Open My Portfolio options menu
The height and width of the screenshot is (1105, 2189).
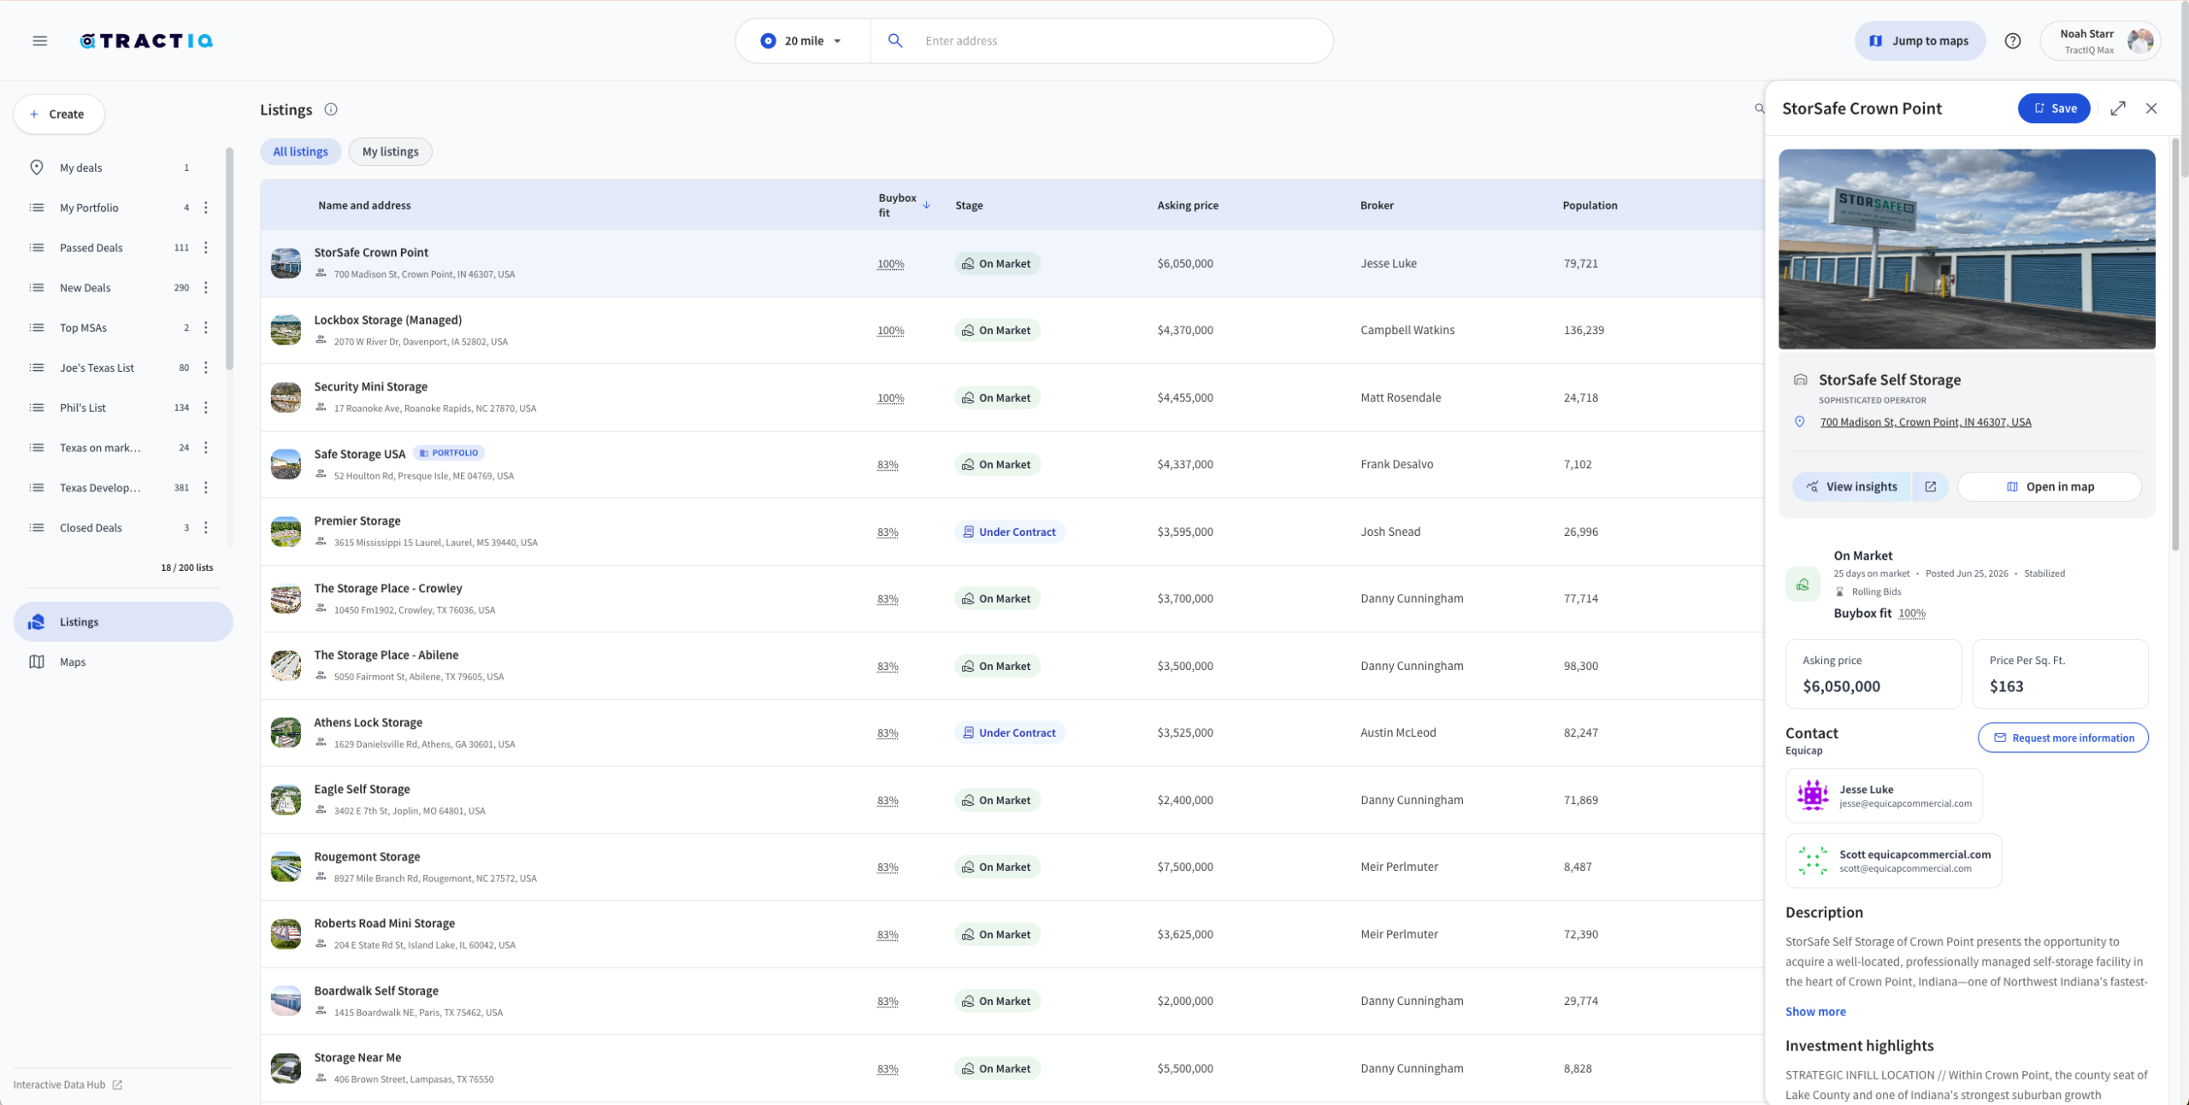pos(205,208)
